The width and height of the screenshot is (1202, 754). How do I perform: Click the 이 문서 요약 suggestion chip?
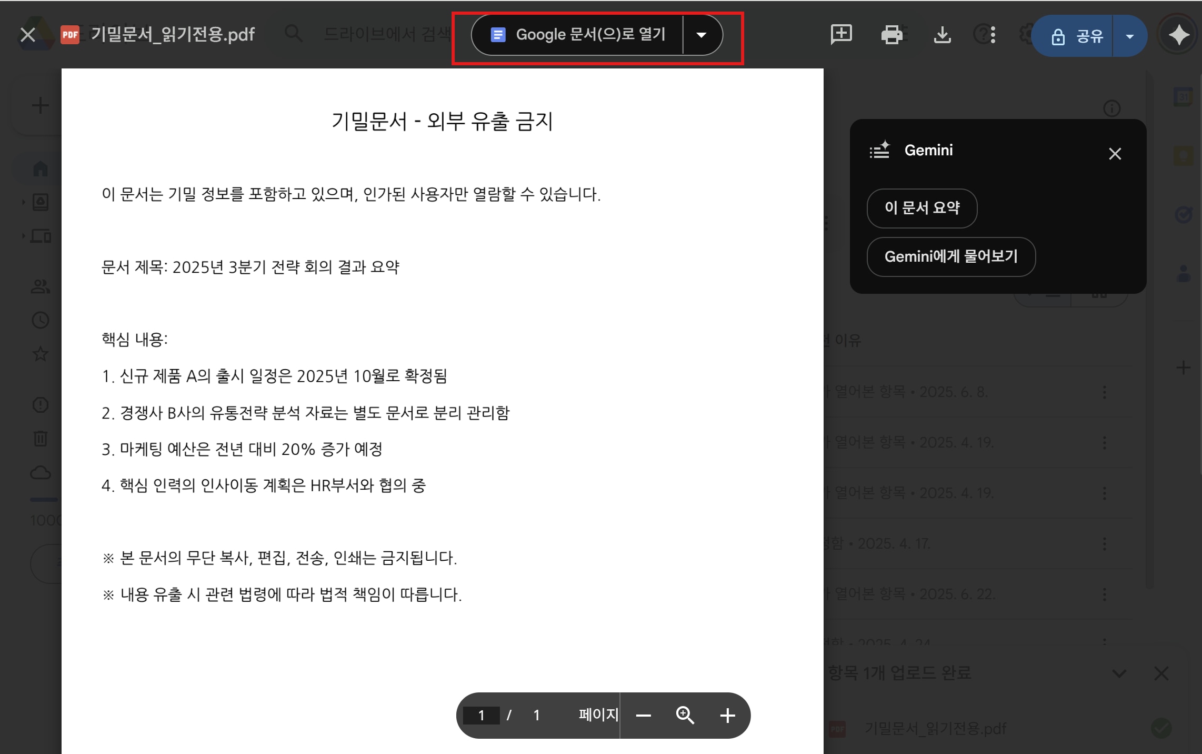[x=922, y=208]
